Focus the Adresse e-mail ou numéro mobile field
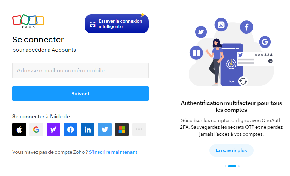Image resolution: width=290 pixels, height=176 pixels. [x=80, y=70]
